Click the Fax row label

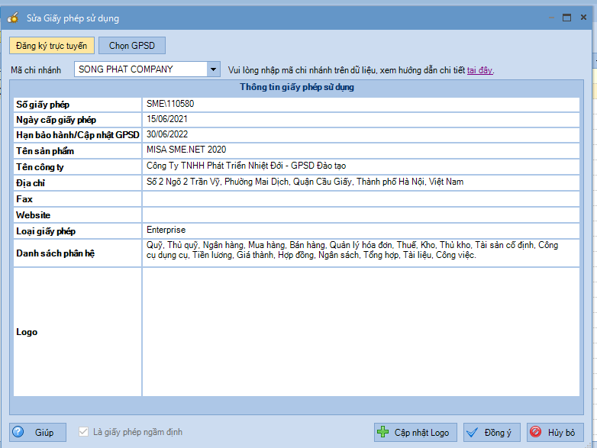pyautogui.click(x=24, y=199)
